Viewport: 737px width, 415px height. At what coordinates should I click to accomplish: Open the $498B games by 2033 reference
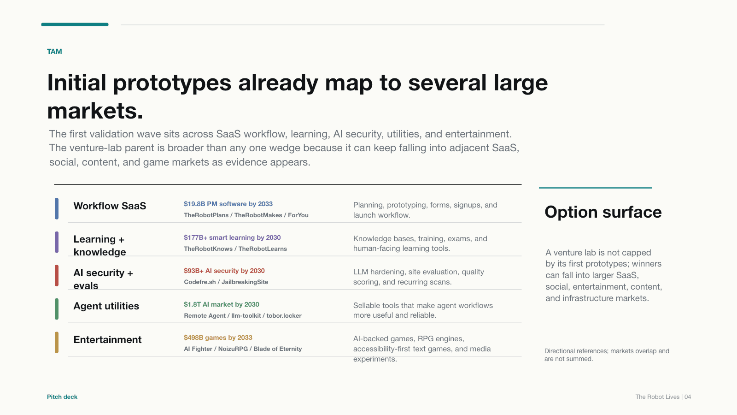click(218, 338)
